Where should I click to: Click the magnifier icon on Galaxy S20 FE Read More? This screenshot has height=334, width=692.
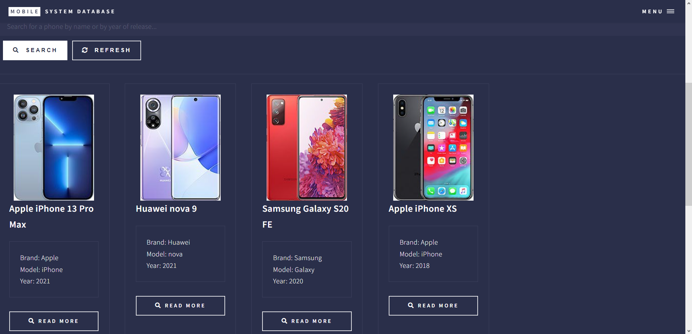click(x=284, y=321)
